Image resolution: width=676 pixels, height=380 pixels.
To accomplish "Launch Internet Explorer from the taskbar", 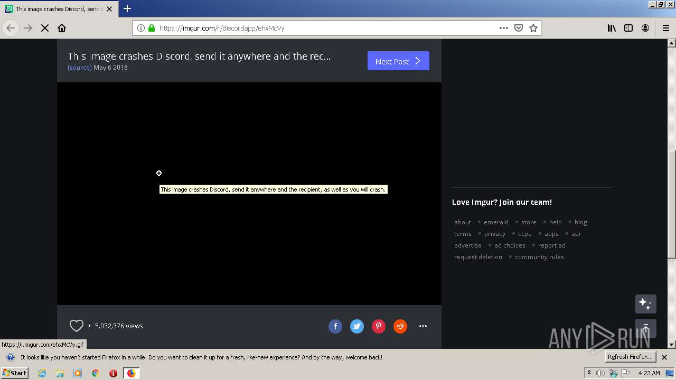I will pyautogui.click(x=42, y=373).
